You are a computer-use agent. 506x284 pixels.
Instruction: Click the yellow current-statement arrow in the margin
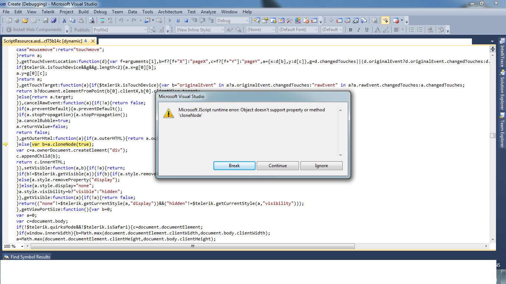tap(5, 144)
